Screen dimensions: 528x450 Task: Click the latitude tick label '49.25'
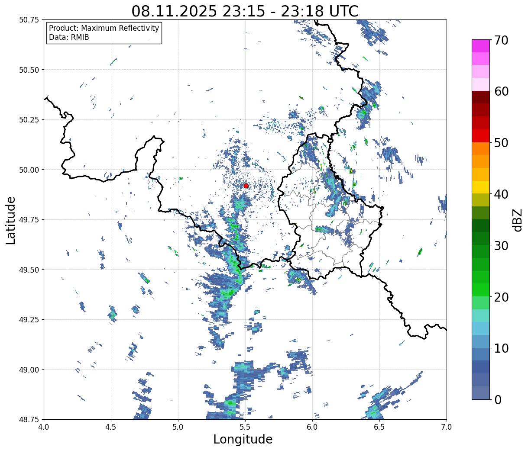(x=29, y=320)
